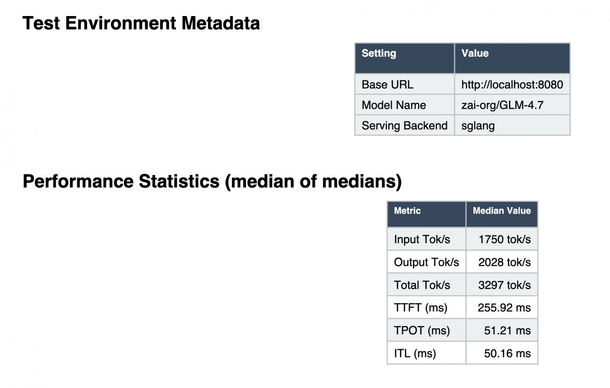This screenshot has height=388, width=610.
Task: Select the Total Tok/s metric cell
Action: point(422,285)
